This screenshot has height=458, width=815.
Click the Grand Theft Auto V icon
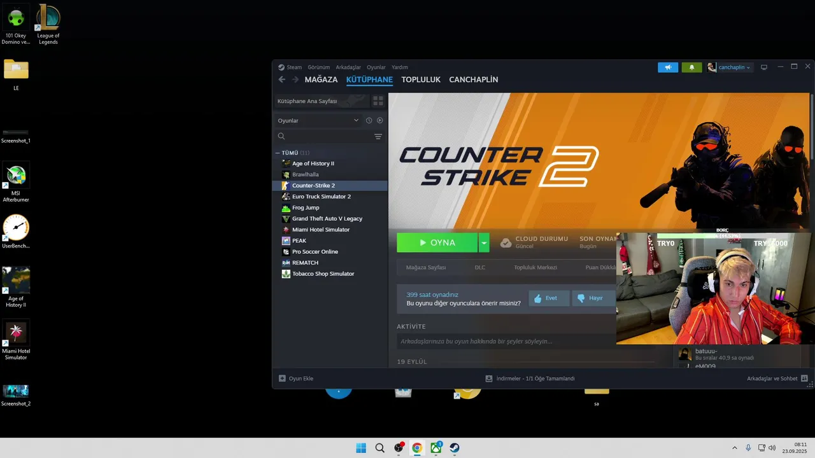[x=287, y=219]
